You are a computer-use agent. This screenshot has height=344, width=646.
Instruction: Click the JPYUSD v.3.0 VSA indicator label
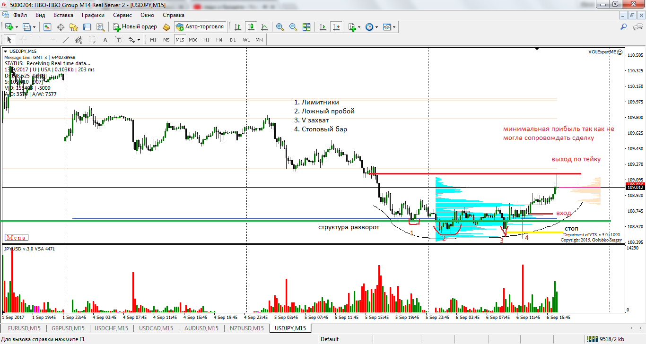pyautogui.click(x=30, y=248)
